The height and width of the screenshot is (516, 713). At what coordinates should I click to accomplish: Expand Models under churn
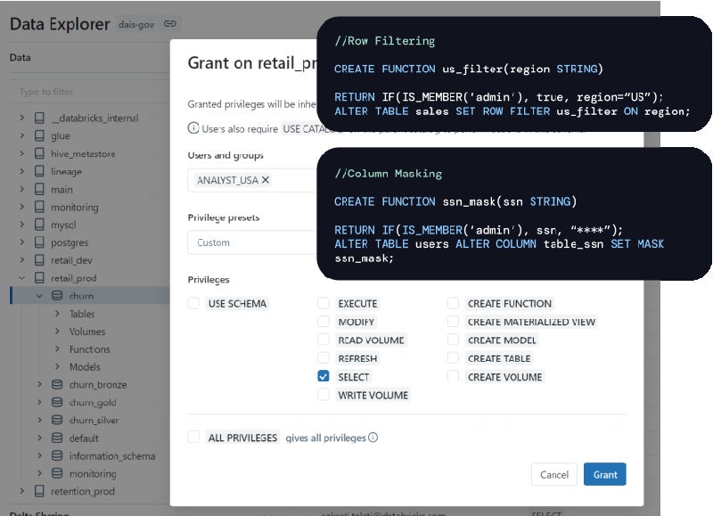[x=57, y=366]
